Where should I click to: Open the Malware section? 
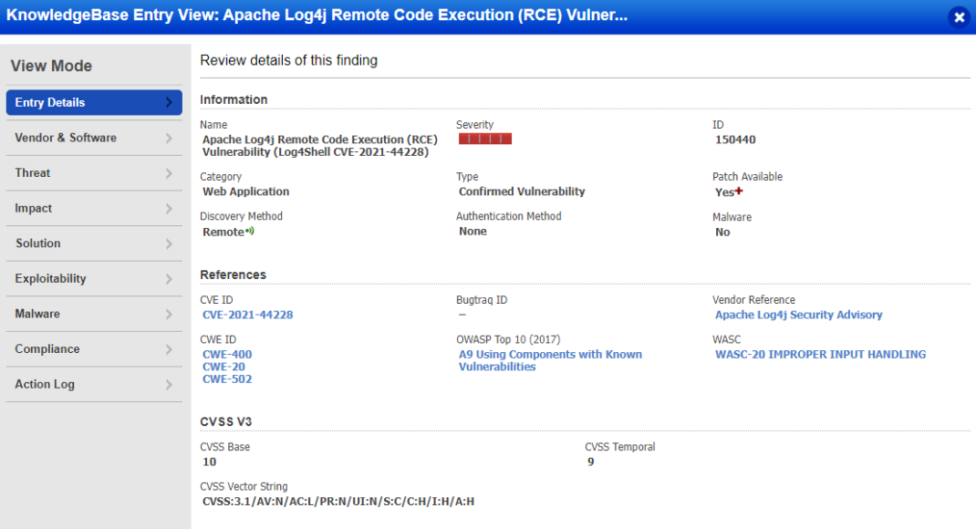(94, 314)
